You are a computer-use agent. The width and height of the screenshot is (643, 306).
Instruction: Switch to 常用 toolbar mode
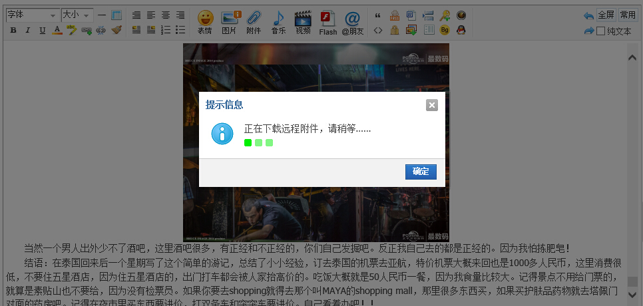click(628, 15)
